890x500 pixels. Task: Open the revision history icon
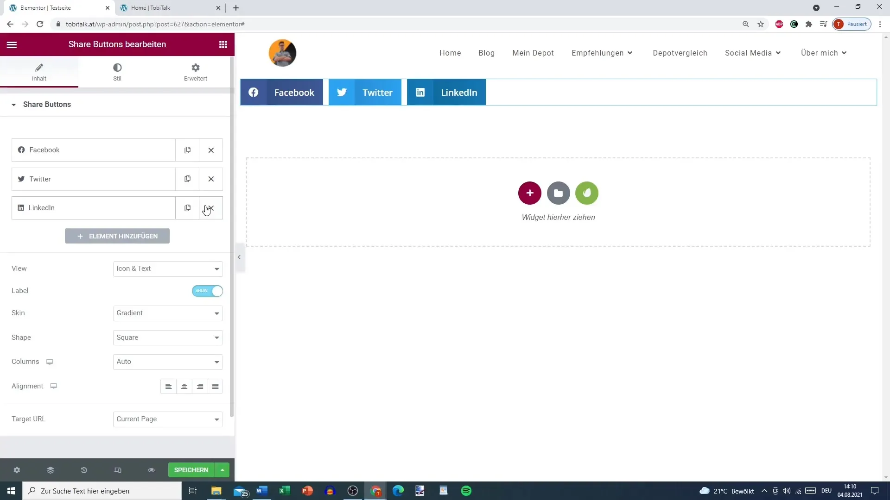(84, 470)
